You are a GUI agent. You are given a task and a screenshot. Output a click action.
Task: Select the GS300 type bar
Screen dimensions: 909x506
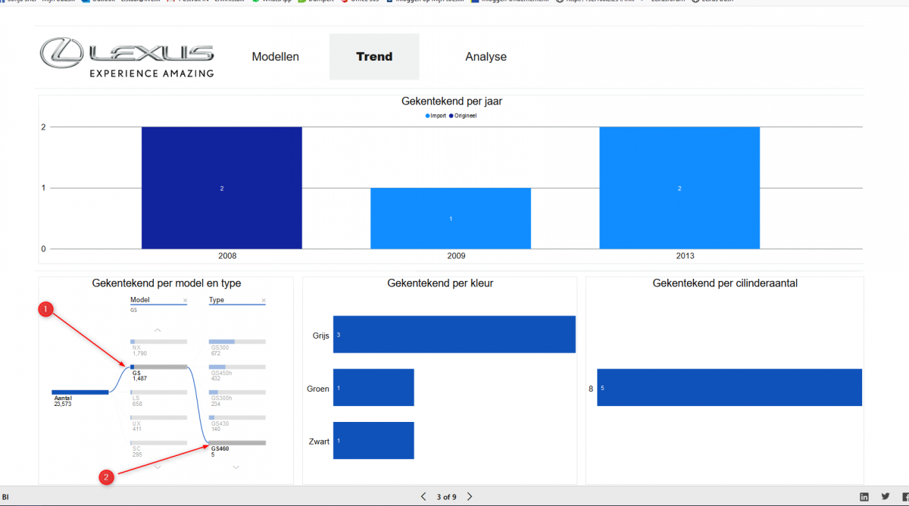237,342
